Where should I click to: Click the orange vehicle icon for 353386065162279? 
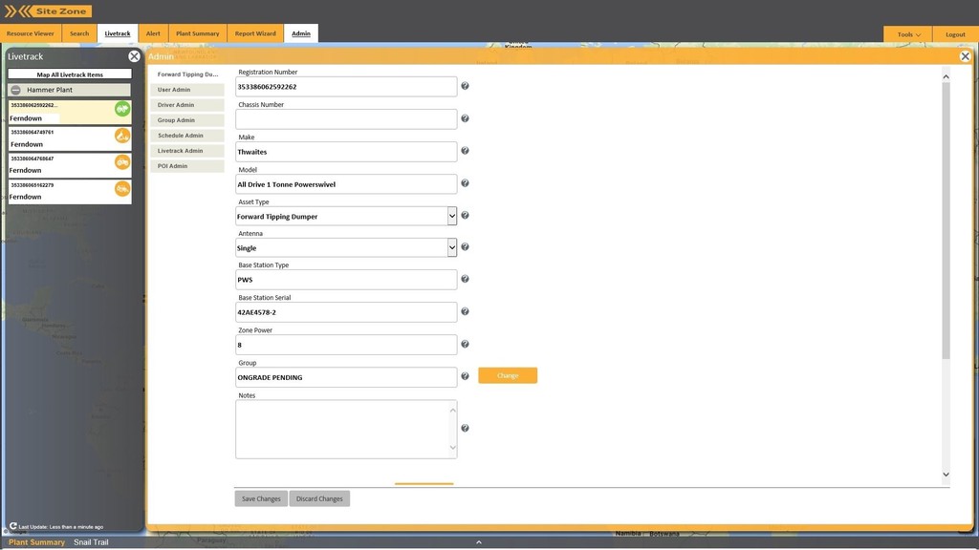point(122,188)
